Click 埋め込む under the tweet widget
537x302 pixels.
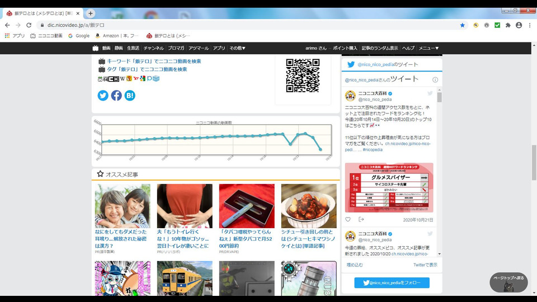tap(355, 265)
